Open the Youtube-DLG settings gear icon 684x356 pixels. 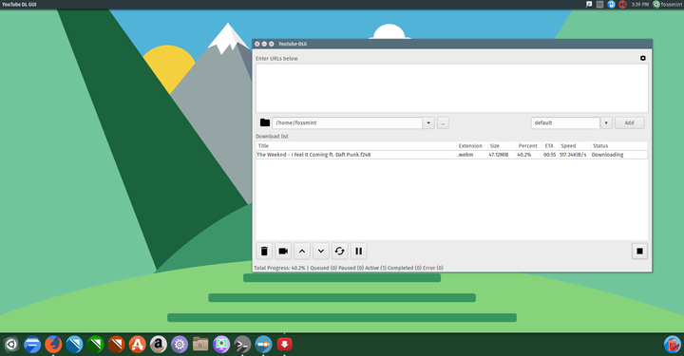pos(642,58)
